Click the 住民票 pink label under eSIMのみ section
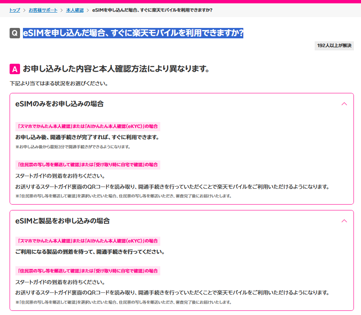The image size is (361, 315). [88, 165]
